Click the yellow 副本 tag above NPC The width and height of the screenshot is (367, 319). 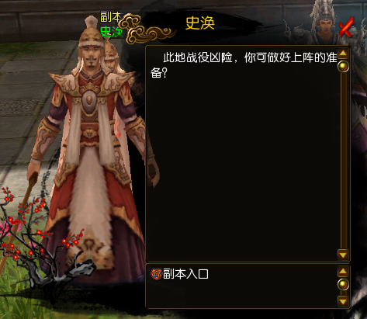[111, 17]
